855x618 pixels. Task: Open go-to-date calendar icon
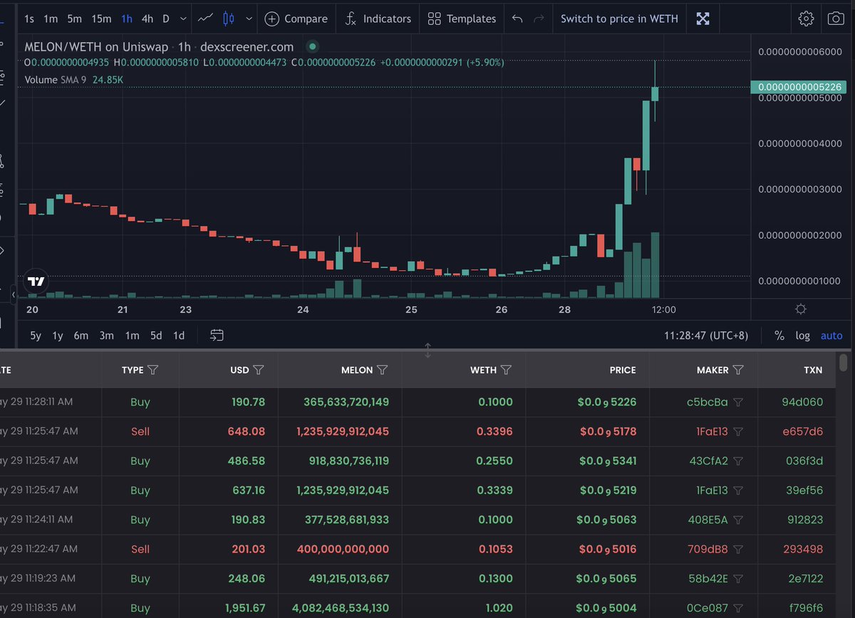coord(217,335)
